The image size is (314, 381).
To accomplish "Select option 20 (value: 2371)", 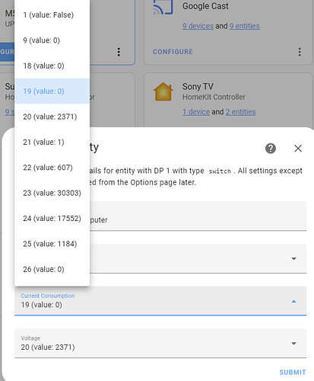I will (x=52, y=117).
